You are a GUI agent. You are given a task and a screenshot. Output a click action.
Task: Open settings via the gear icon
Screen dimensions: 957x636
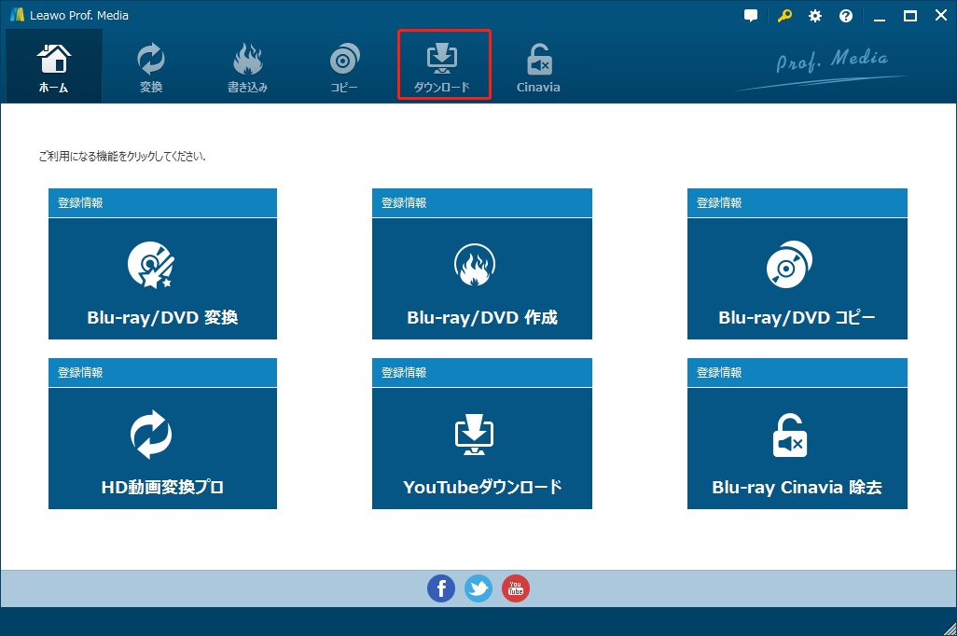[x=815, y=16]
